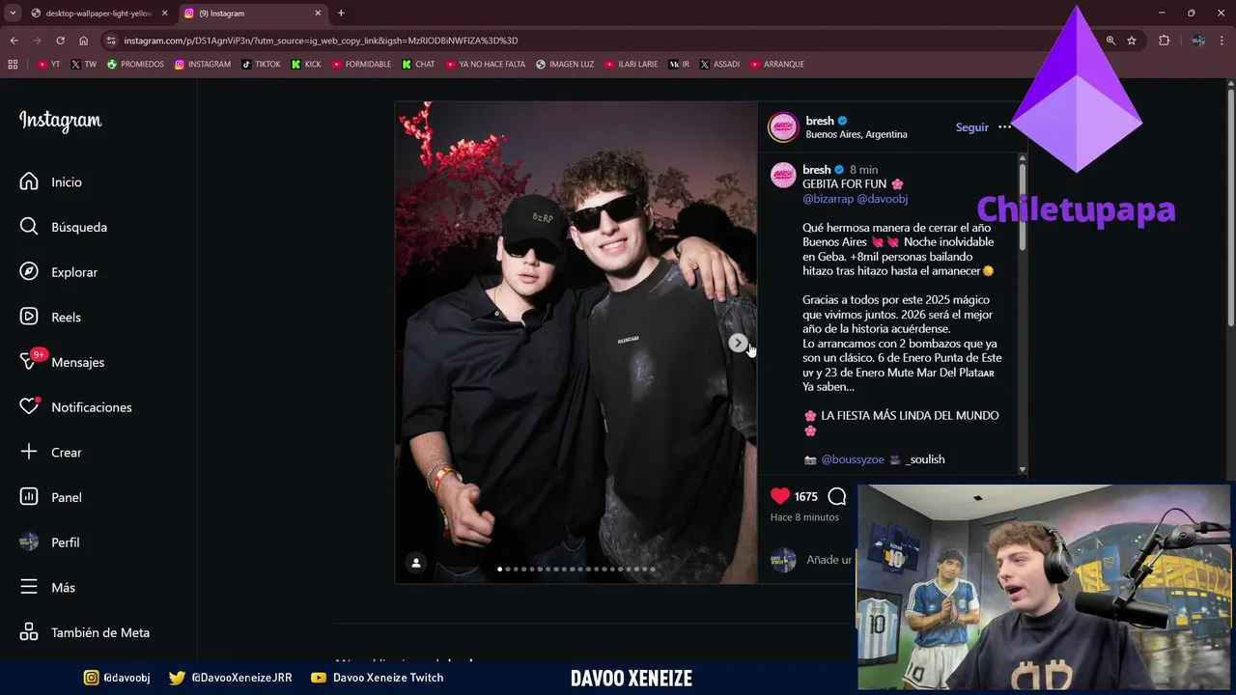The width and height of the screenshot is (1236, 695).
Task: Open the PROMIEDOS bookmark
Action: click(x=135, y=65)
